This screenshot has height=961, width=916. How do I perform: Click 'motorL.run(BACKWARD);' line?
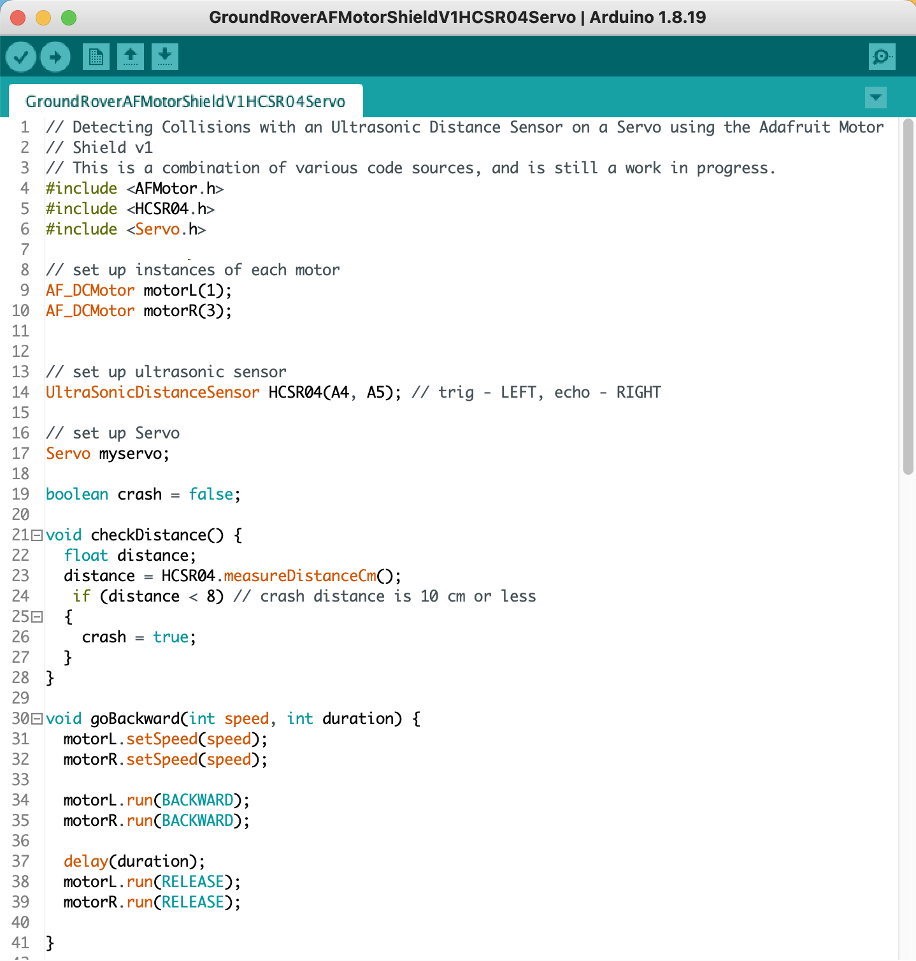coord(157,800)
